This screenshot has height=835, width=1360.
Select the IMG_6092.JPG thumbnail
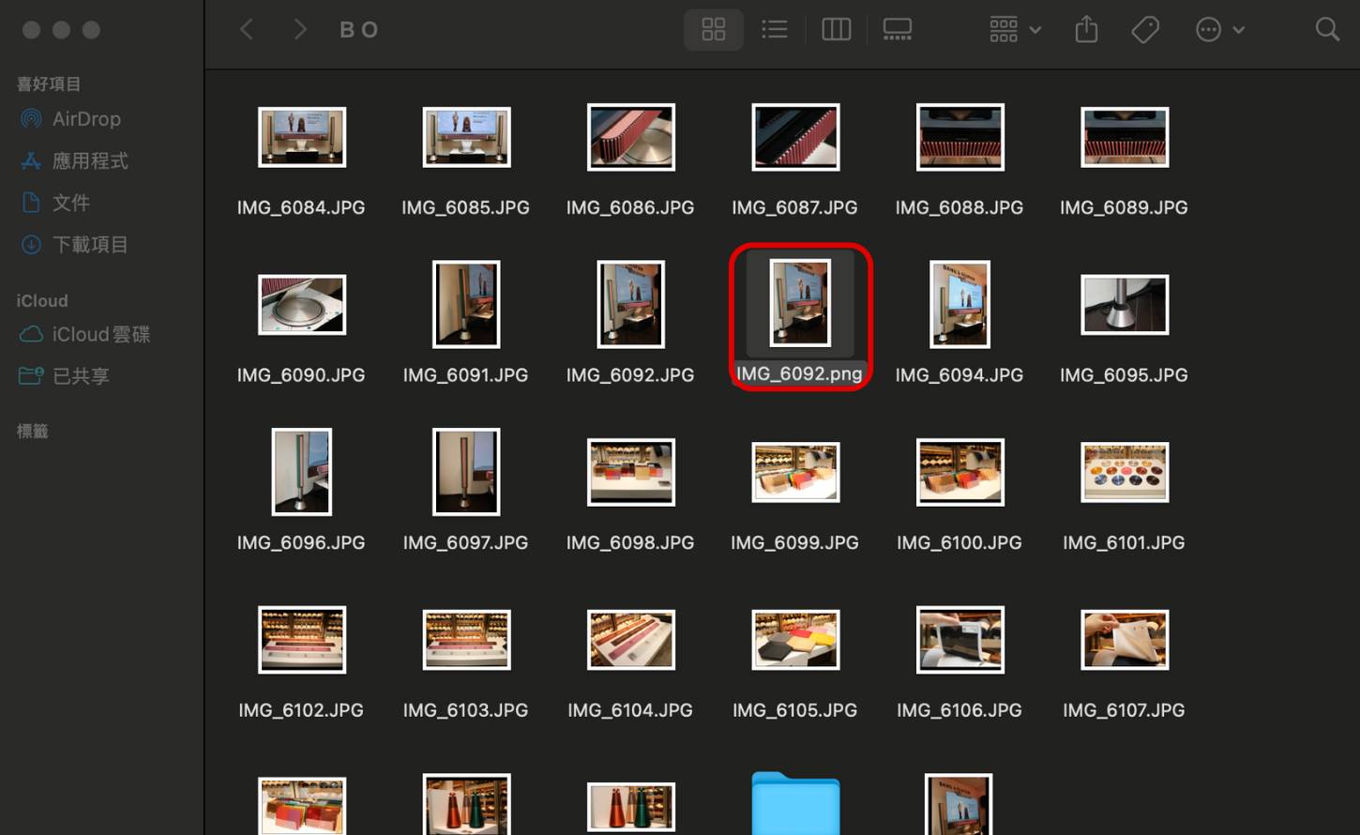tap(630, 304)
